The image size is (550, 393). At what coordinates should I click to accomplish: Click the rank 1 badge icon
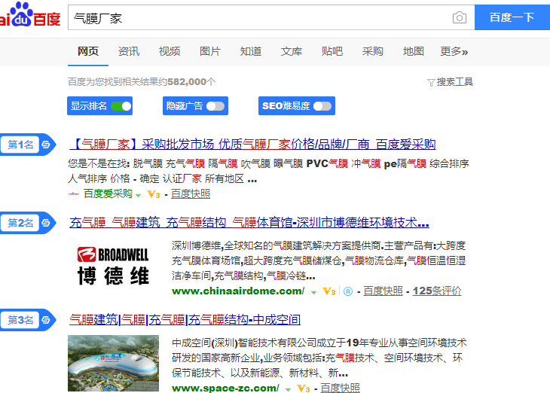(x=28, y=145)
